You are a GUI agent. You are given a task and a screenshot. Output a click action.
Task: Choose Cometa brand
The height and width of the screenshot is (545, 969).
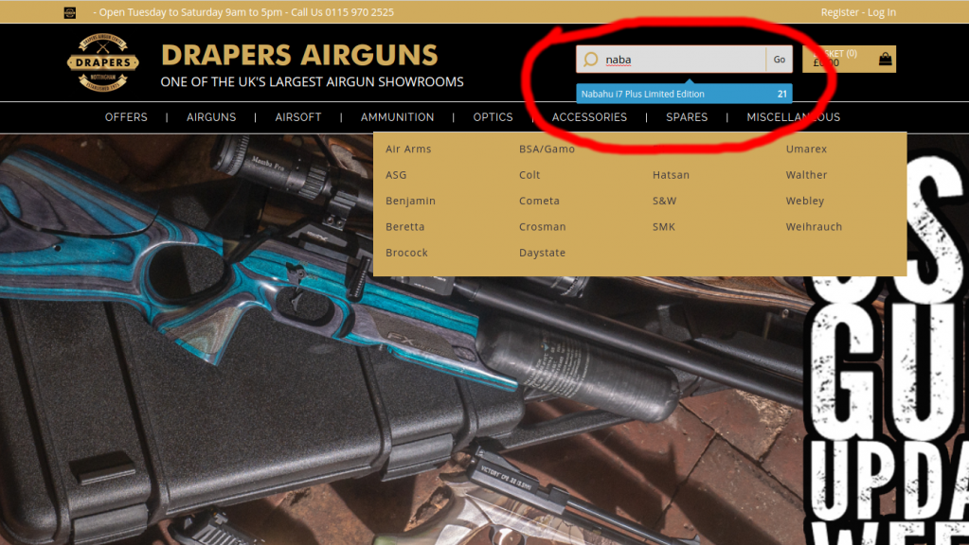click(540, 201)
